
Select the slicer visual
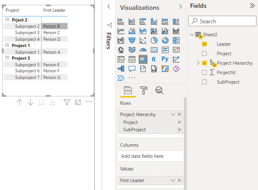121,59
